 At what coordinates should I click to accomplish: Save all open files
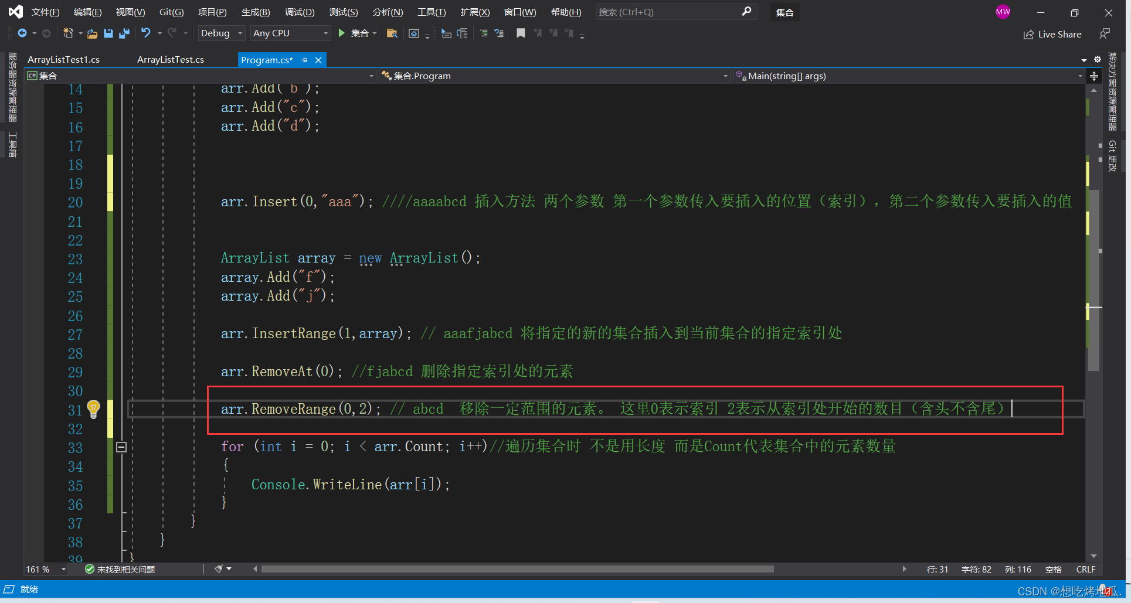point(124,33)
